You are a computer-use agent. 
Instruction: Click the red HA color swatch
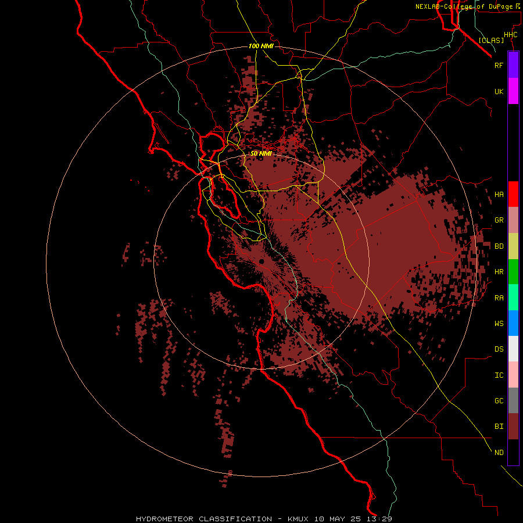pos(513,194)
